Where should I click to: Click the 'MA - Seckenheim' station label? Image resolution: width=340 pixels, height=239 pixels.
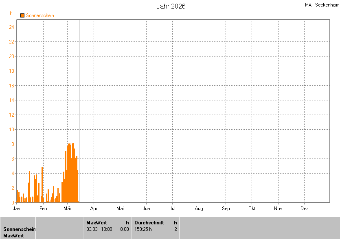(321, 5)
